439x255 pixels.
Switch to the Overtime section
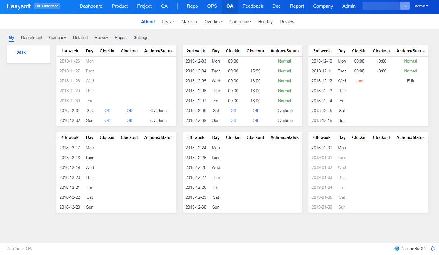tap(213, 22)
